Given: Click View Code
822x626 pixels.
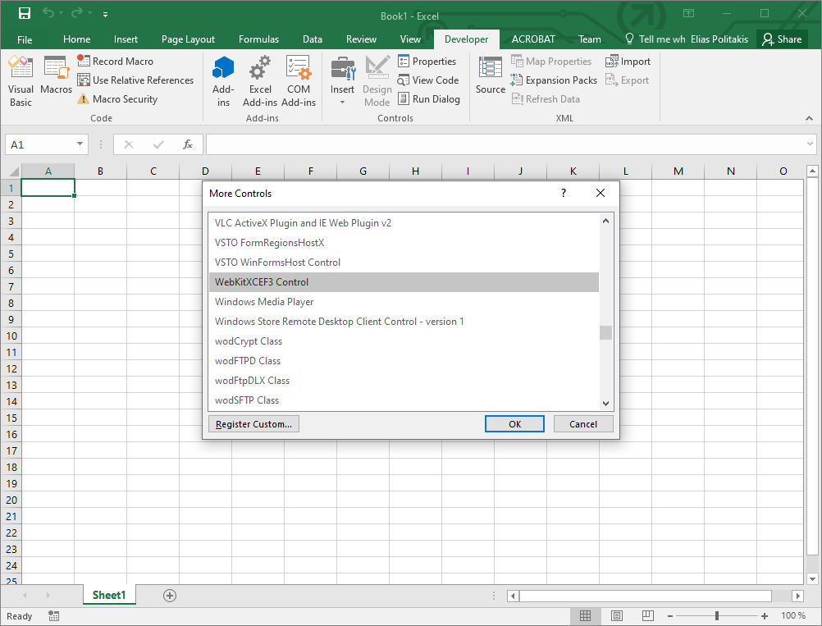Looking at the screenshot, I should (427, 80).
